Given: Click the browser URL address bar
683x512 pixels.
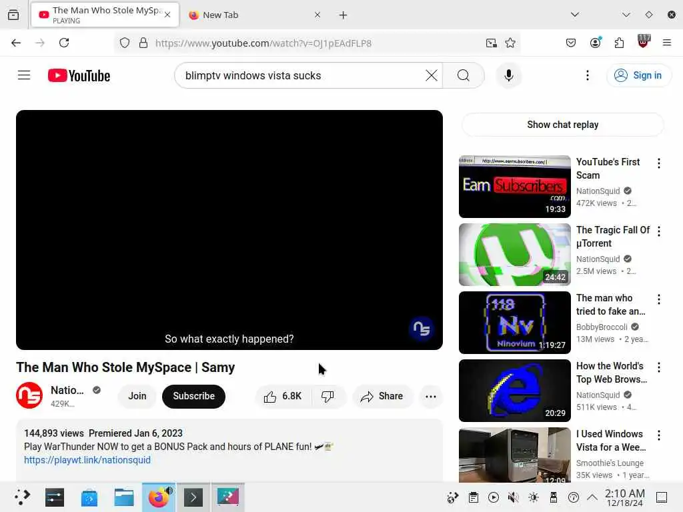Looking at the screenshot, I should [x=317, y=43].
